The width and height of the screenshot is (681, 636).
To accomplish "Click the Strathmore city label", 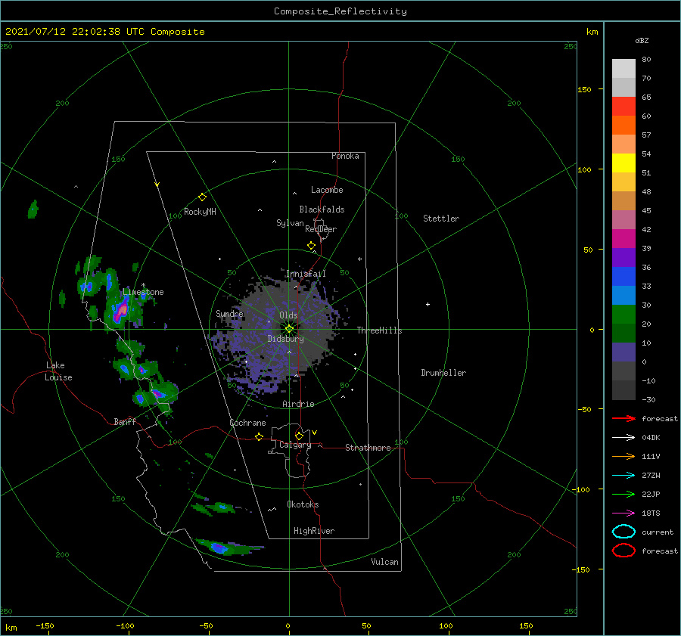I will click(x=368, y=448).
